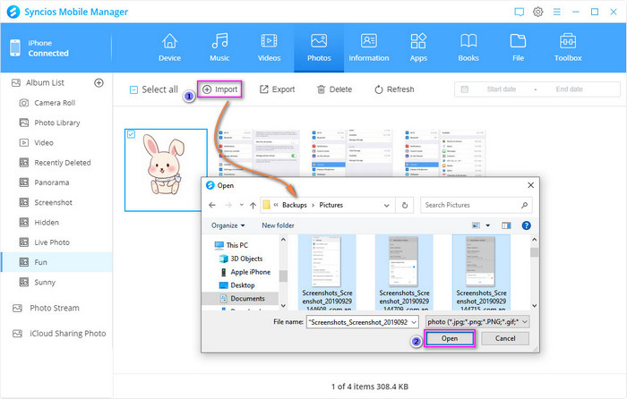Viewport: 627px width, 399px height.
Task: Click the settings gear icon in title bar
Action: point(538,12)
